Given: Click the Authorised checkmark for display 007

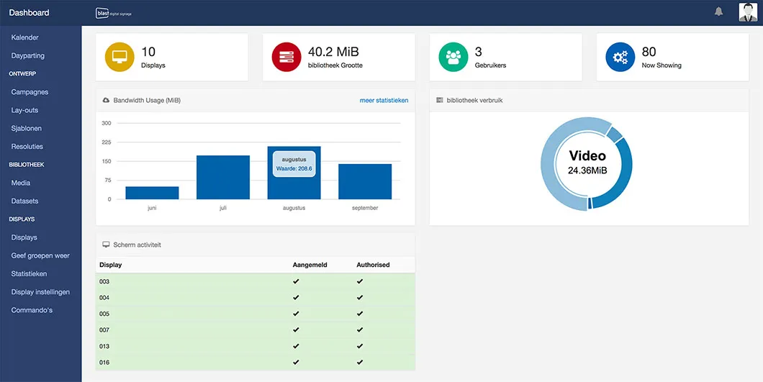Looking at the screenshot, I should coord(360,330).
